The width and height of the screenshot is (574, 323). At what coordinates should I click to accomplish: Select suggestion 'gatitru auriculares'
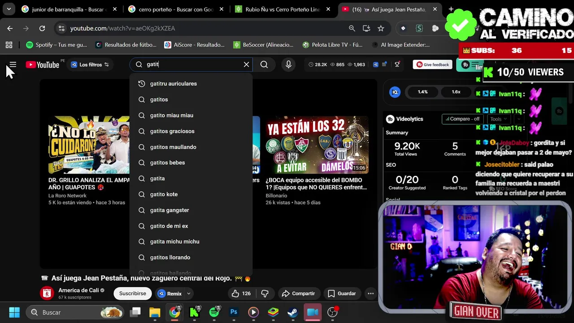point(191,84)
